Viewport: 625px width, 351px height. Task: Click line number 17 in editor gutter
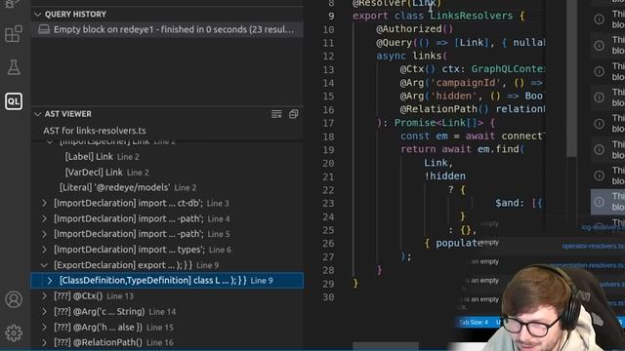click(x=328, y=123)
